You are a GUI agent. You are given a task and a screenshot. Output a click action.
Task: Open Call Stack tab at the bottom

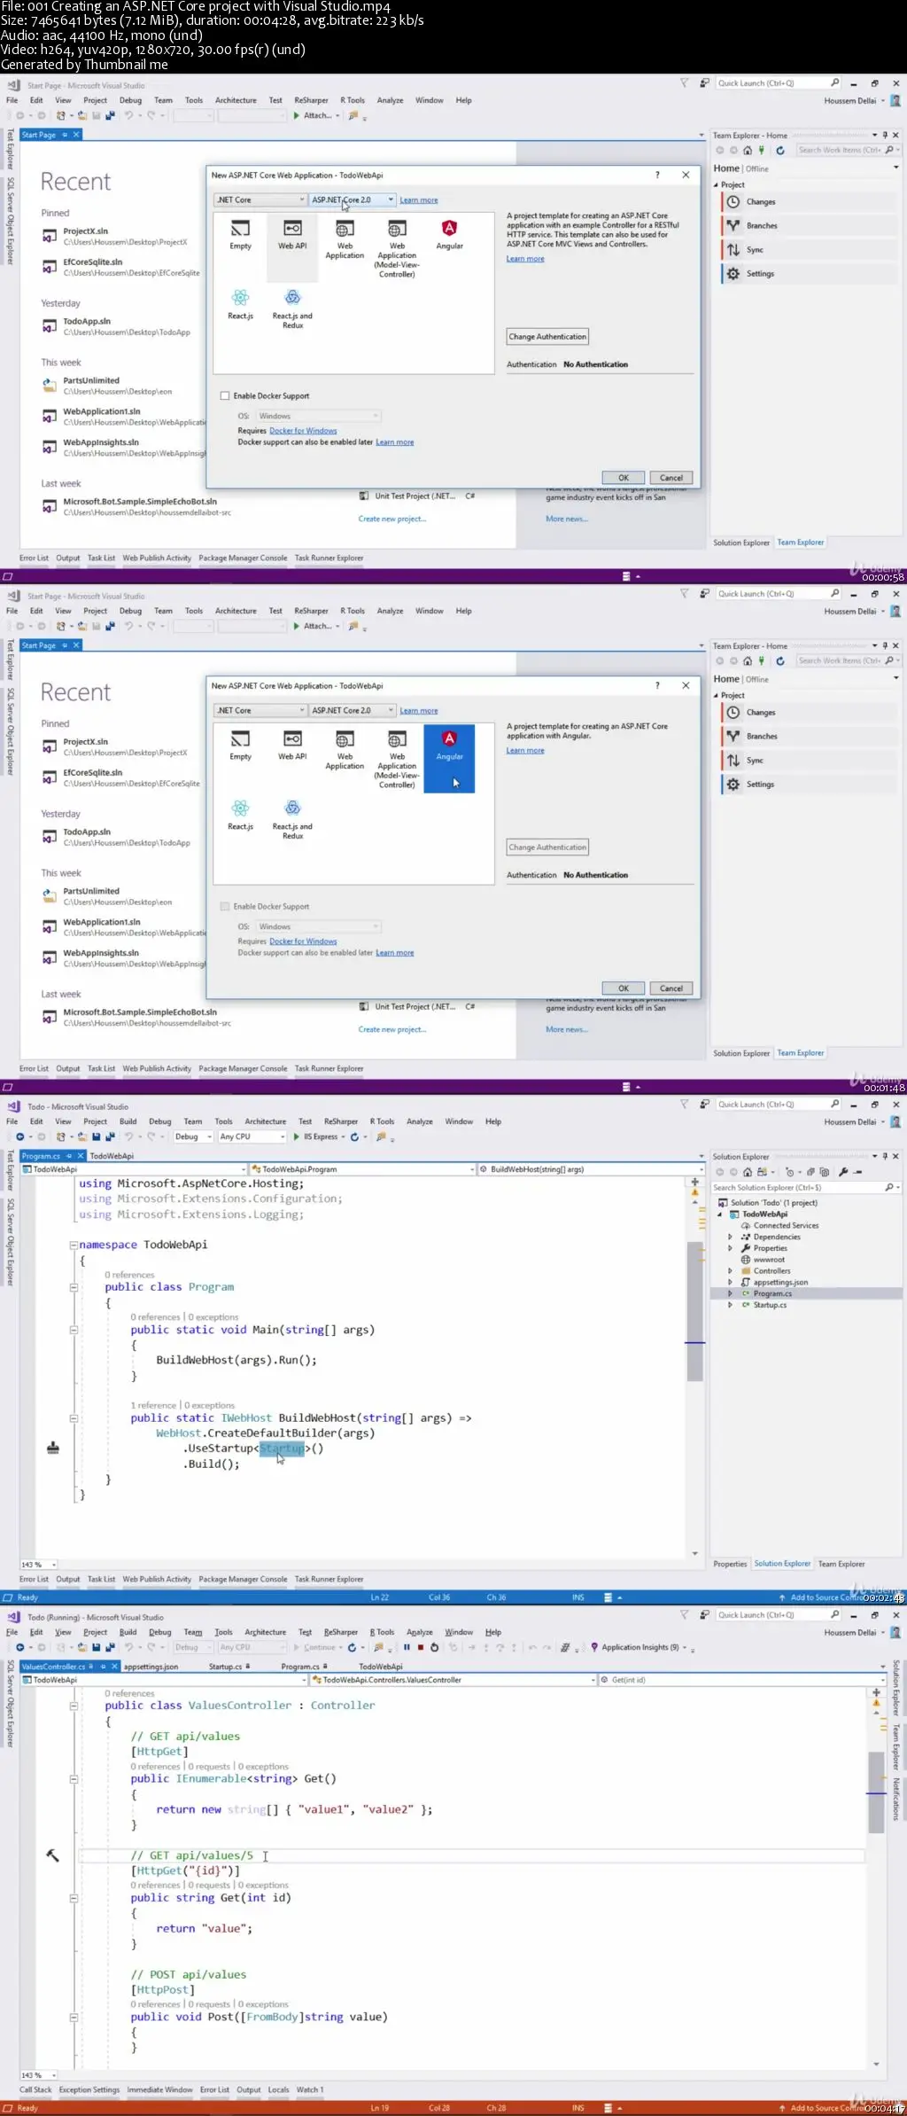[x=35, y=2089]
